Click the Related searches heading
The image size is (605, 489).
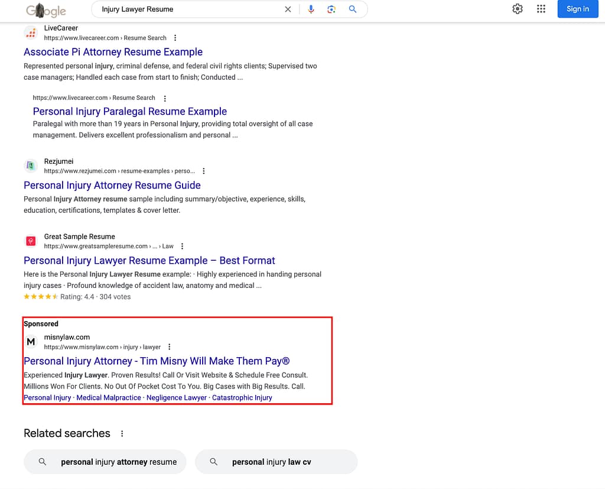[x=67, y=433]
